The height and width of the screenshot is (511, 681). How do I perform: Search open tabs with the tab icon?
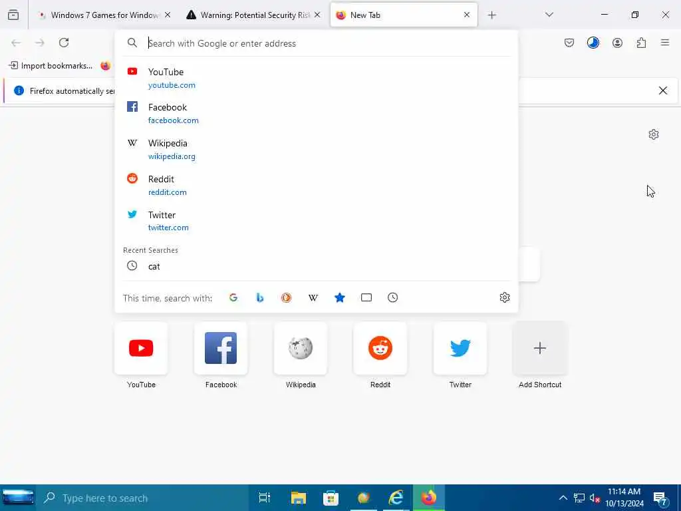pyautogui.click(x=366, y=297)
